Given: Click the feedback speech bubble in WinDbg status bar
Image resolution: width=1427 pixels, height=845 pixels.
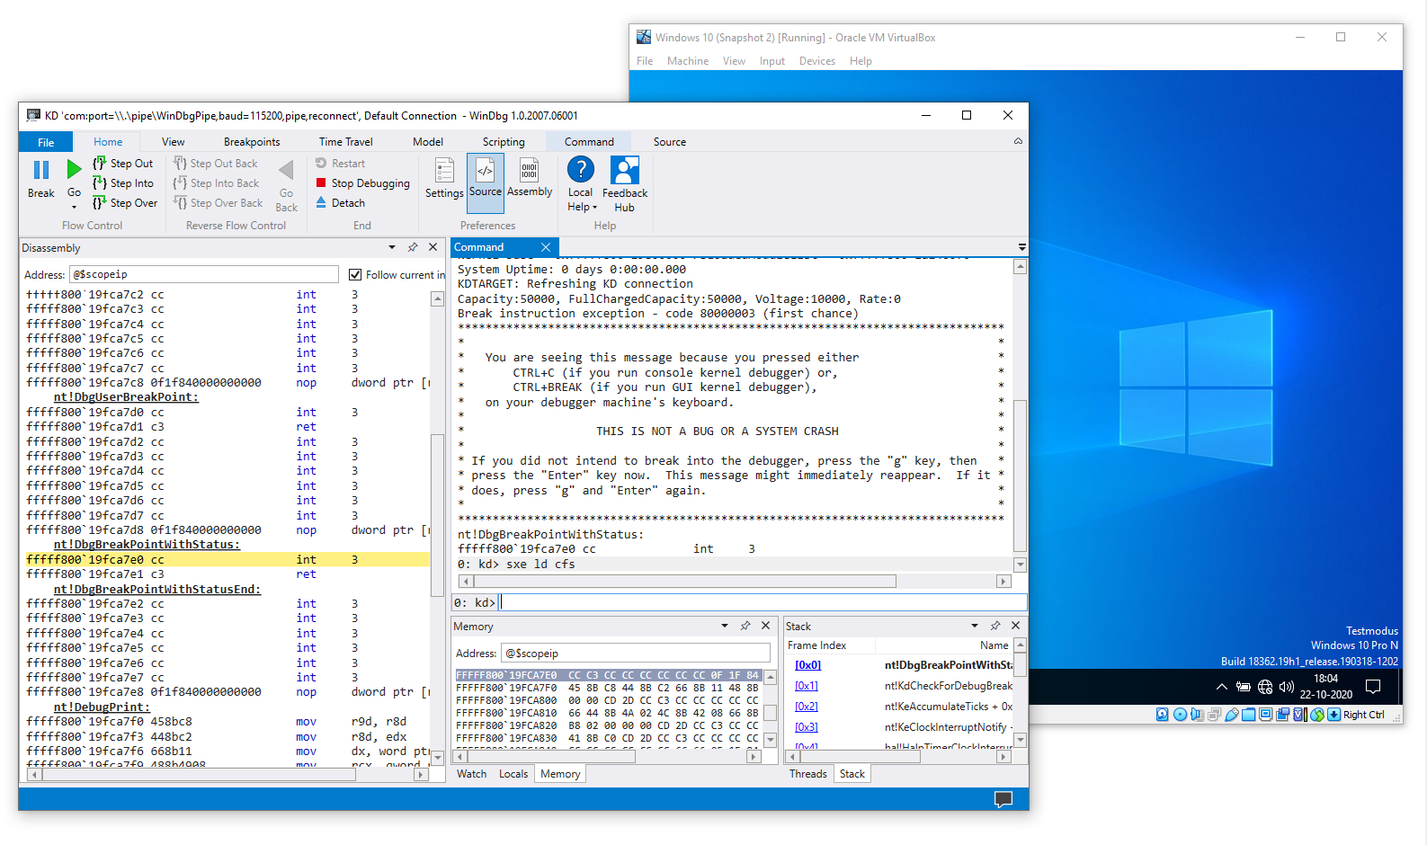Looking at the screenshot, I should [1003, 799].
